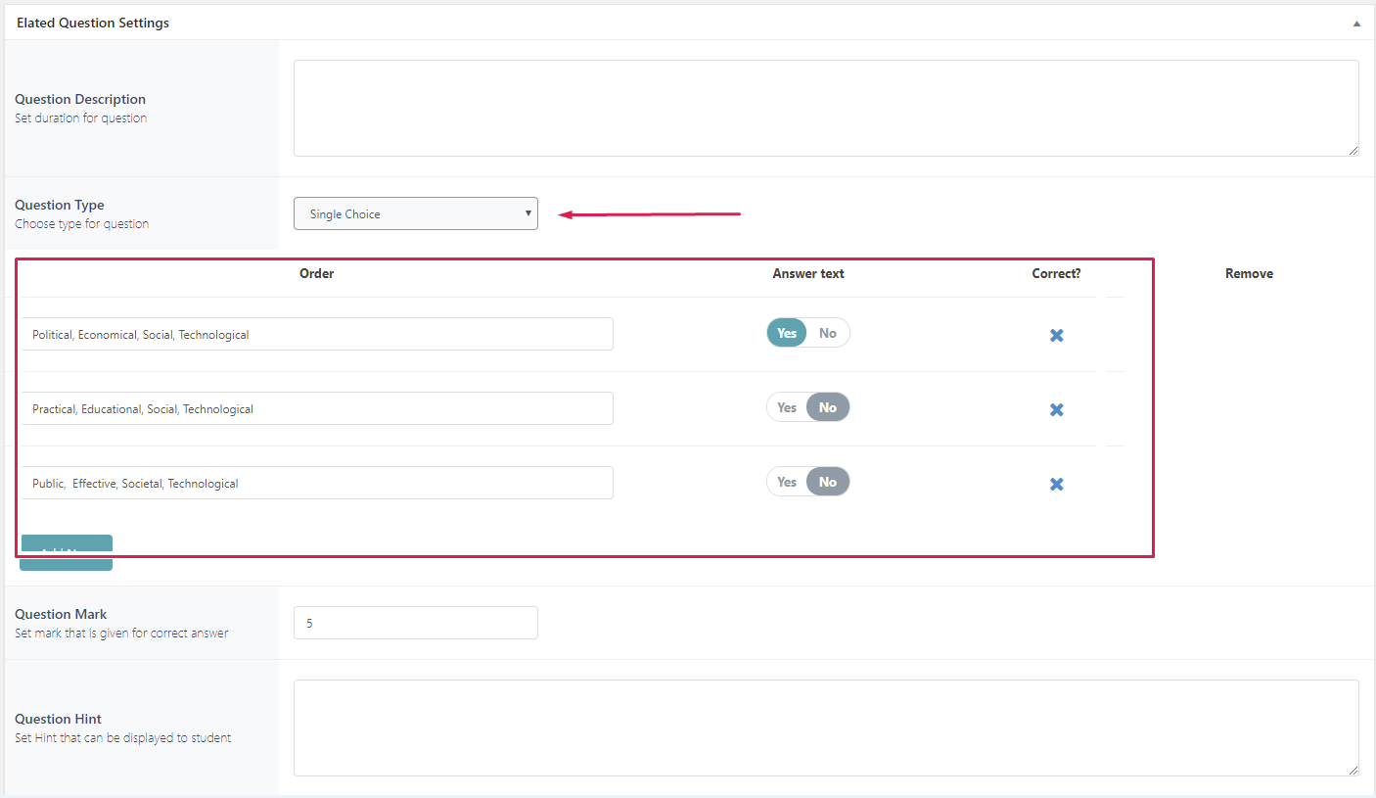
Task: Set the first answer's Correct toggle to No
Action: 828,332
